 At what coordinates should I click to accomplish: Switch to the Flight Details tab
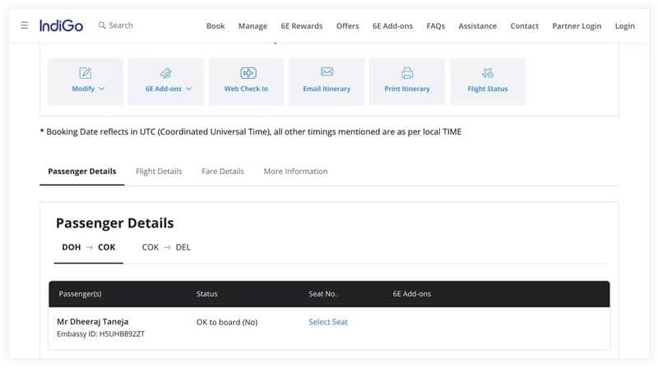pos(159,172)
